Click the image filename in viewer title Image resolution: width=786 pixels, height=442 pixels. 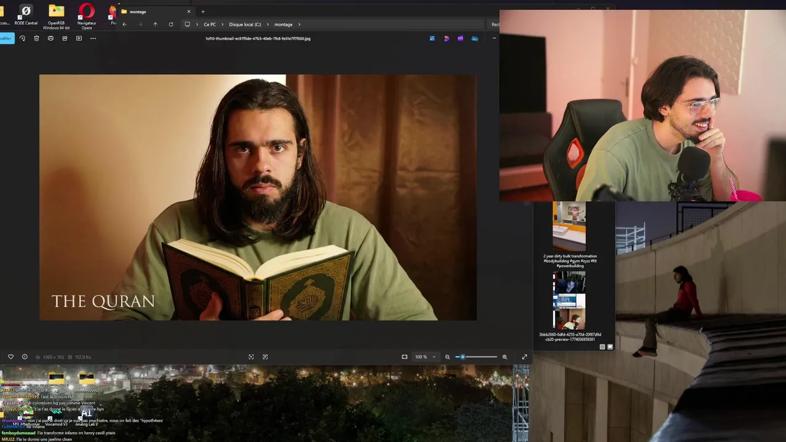258,39
